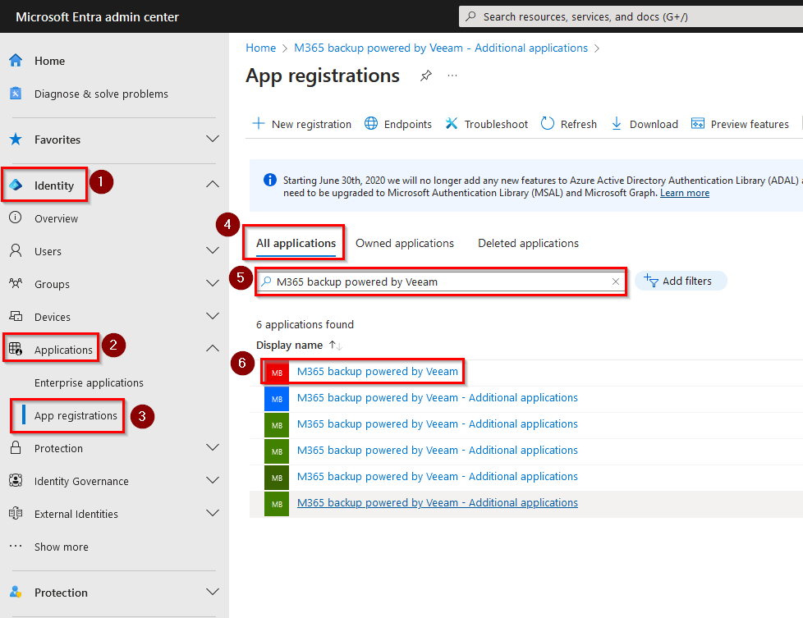803x618 pixels.
Task: Click the '6 applications found' text
Action: pos(305,325)
